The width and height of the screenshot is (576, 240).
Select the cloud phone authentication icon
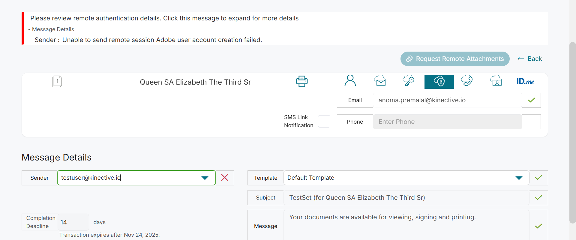(467, 81)
